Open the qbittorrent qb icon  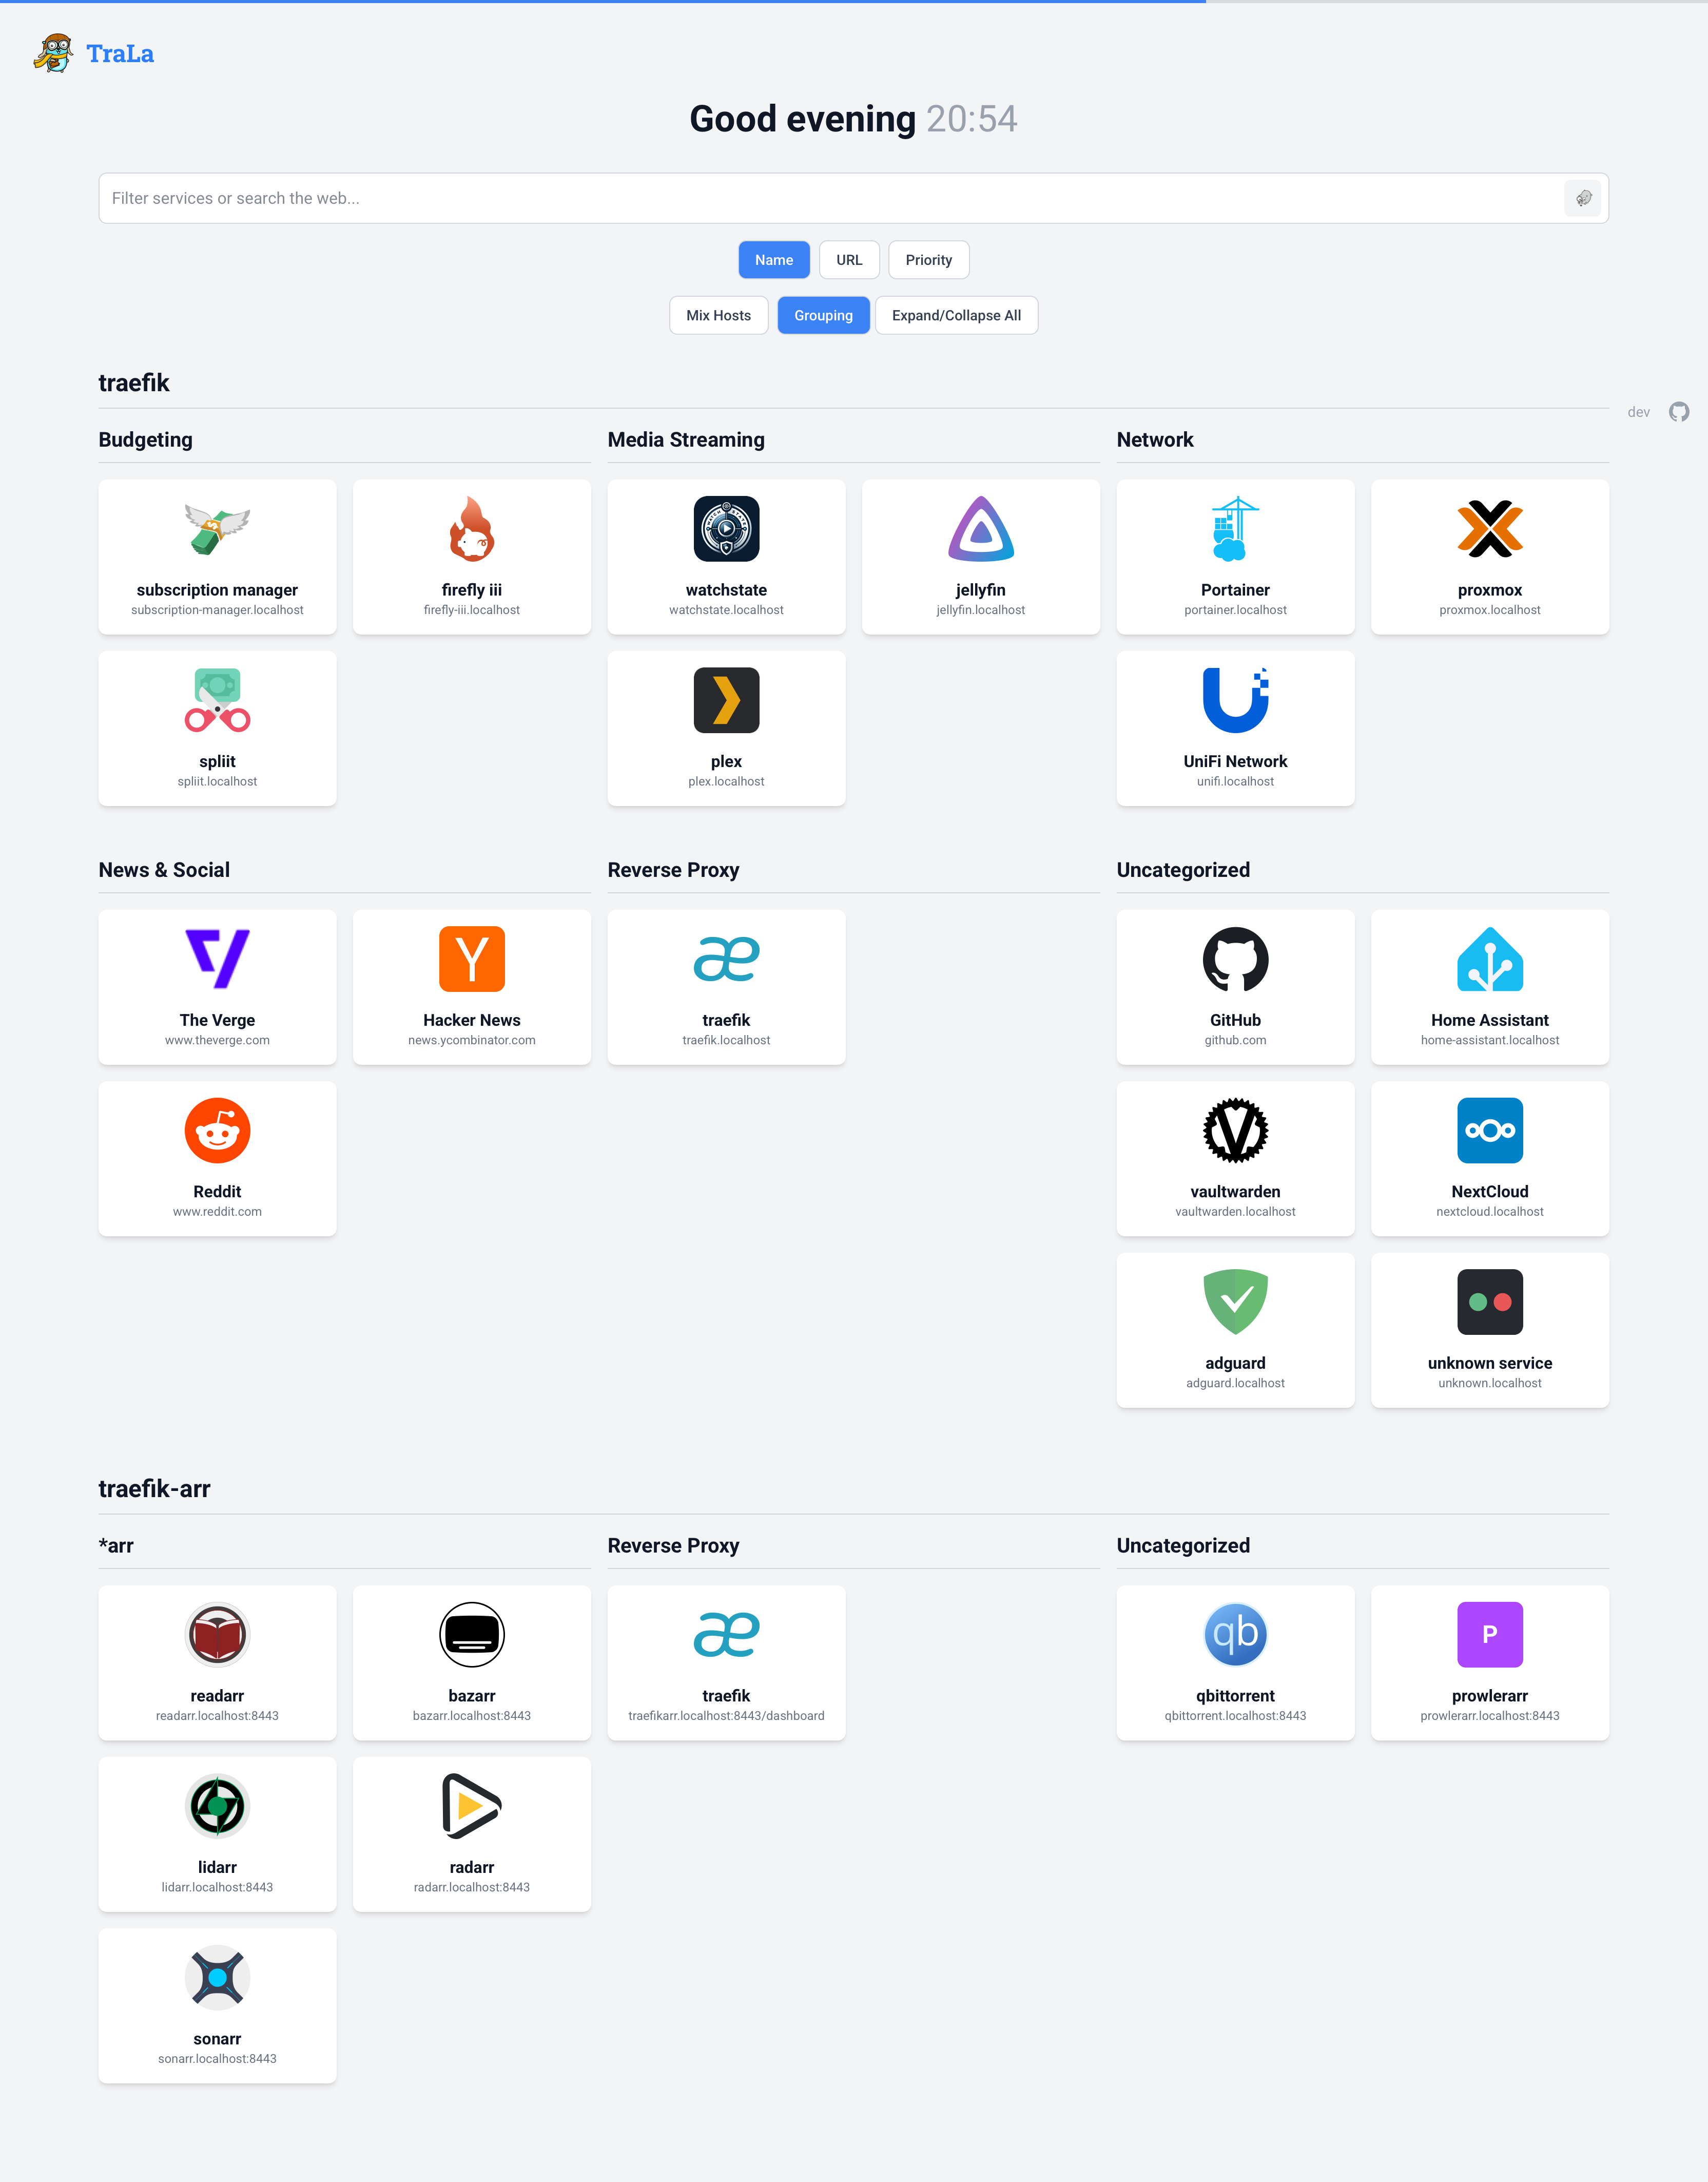click(x=1235, y=1635)
